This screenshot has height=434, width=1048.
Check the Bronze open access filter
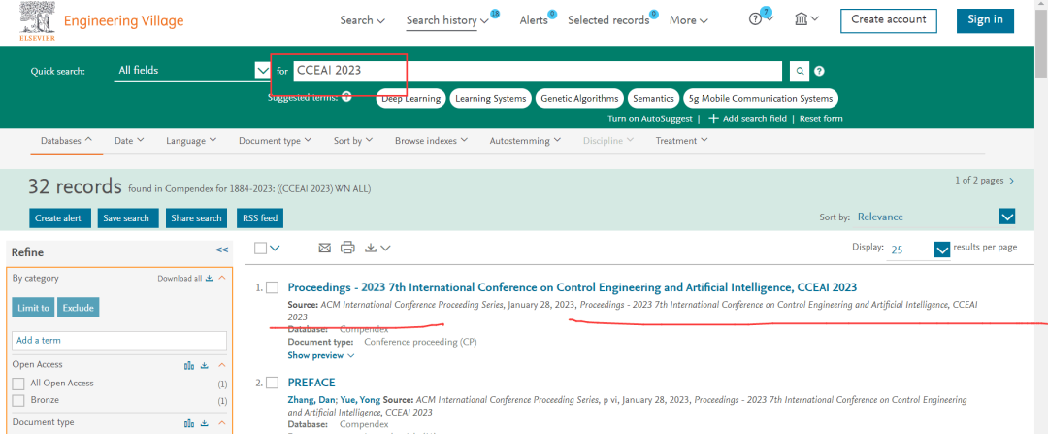(x=18, y=401)
